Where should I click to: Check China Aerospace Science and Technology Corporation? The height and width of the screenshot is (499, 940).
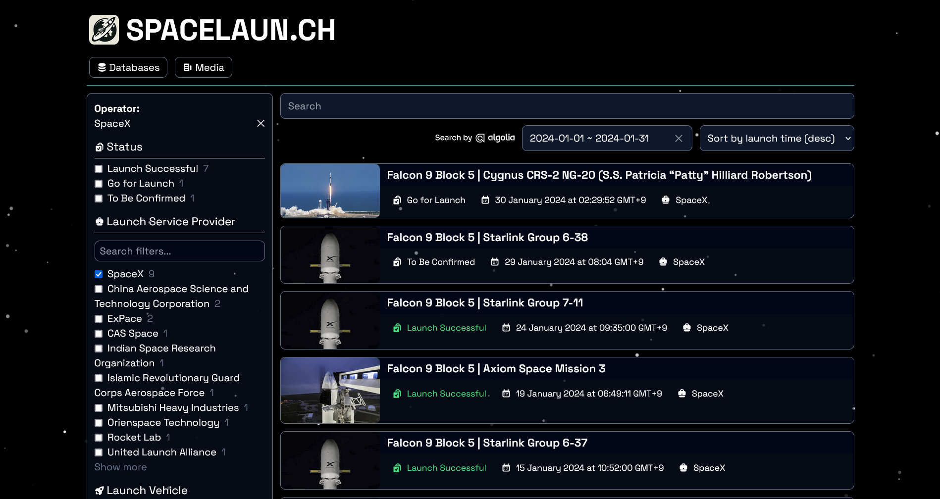(99, 289)
